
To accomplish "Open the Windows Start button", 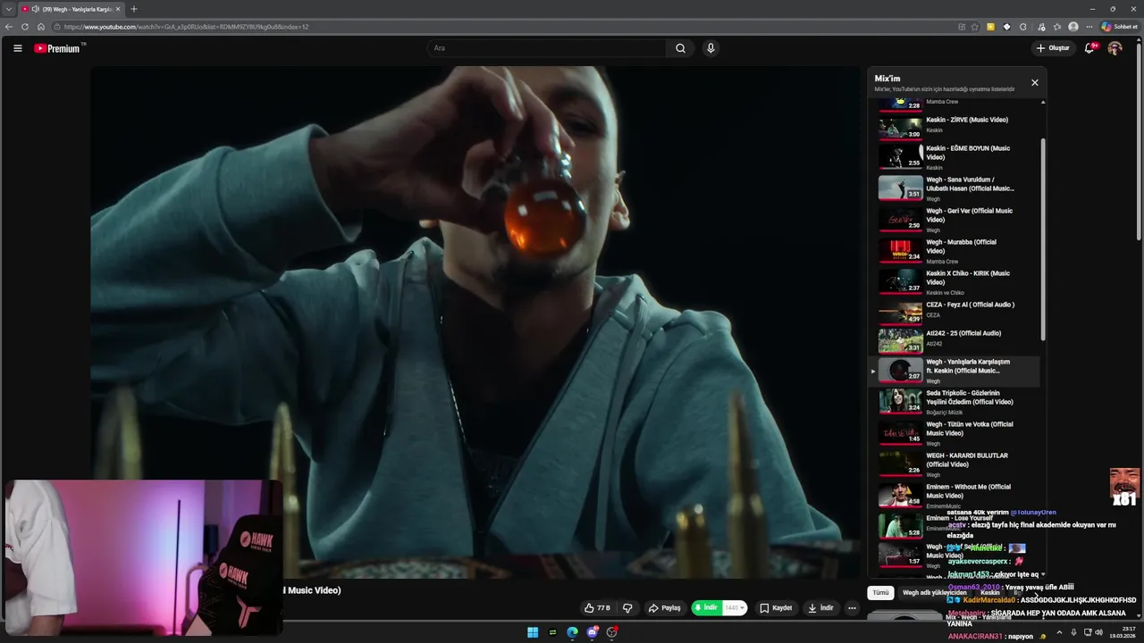I will coord(533,632).
